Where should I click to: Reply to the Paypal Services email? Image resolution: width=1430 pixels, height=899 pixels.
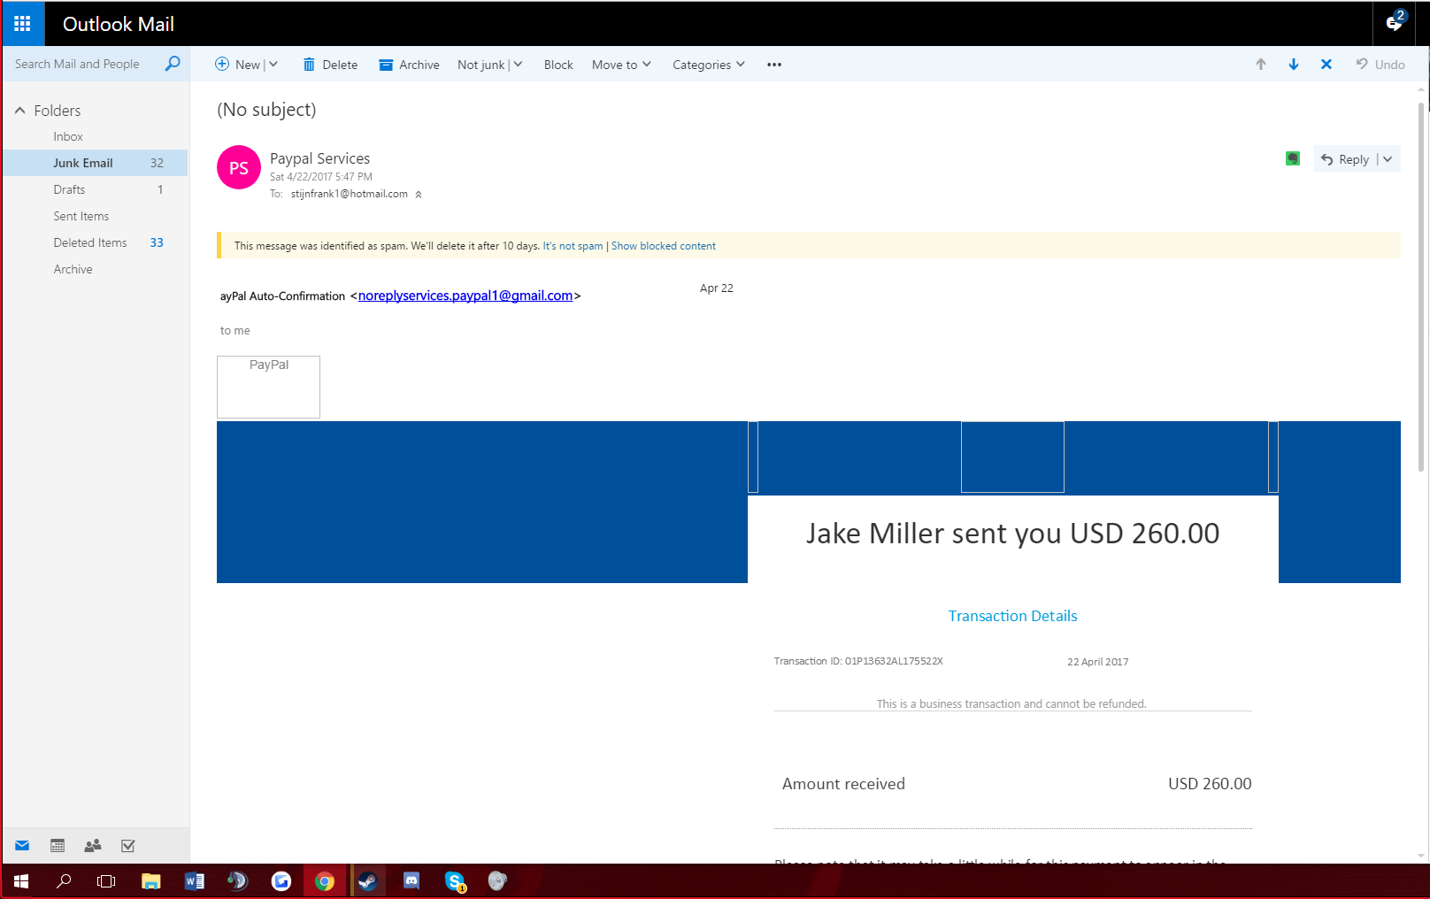point(1345,159)
